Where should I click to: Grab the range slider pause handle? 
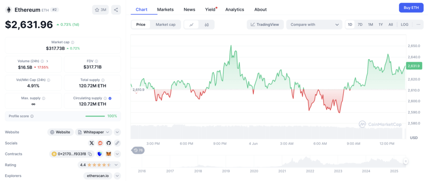[x=405, y=161]
